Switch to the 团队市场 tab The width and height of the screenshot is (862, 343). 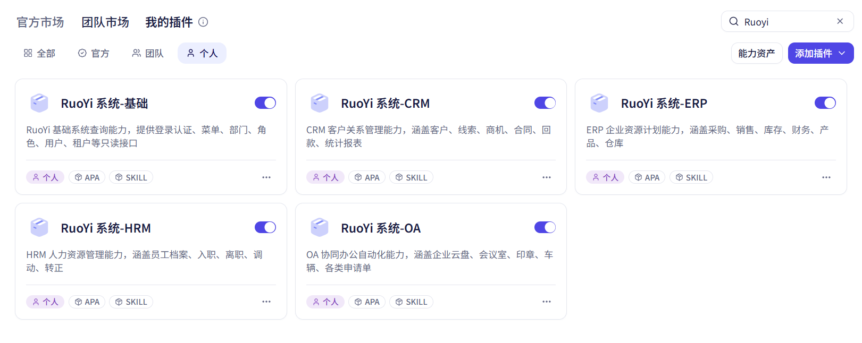tap(105, 22)
